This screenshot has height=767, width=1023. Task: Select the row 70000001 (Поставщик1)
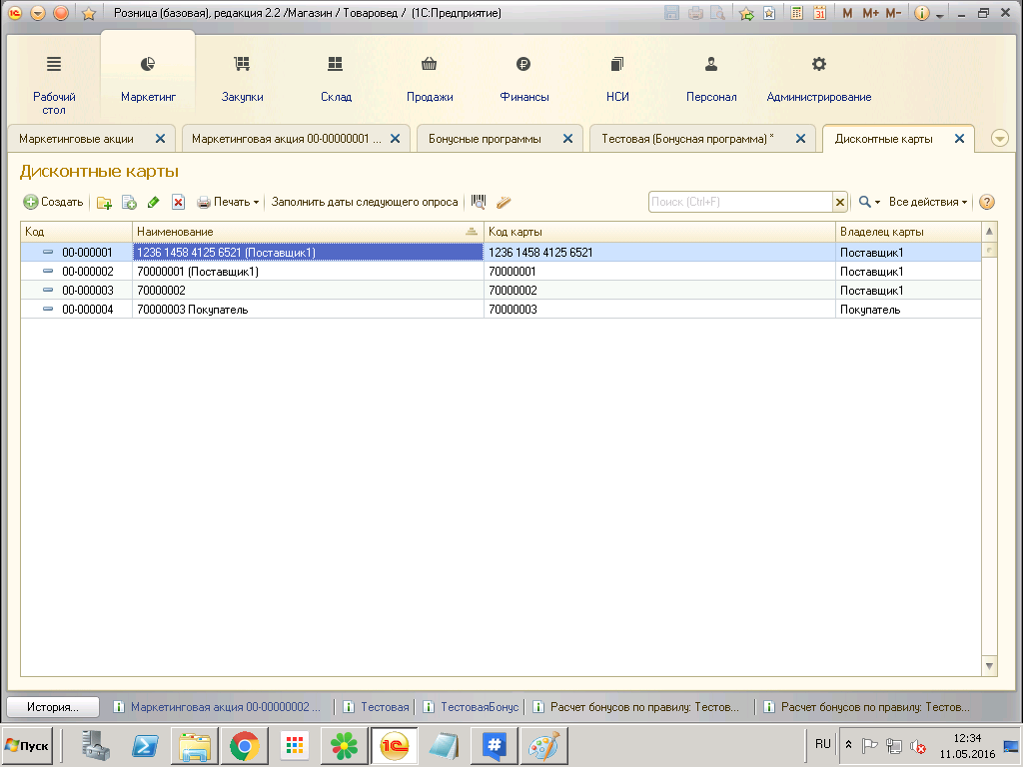501,272
